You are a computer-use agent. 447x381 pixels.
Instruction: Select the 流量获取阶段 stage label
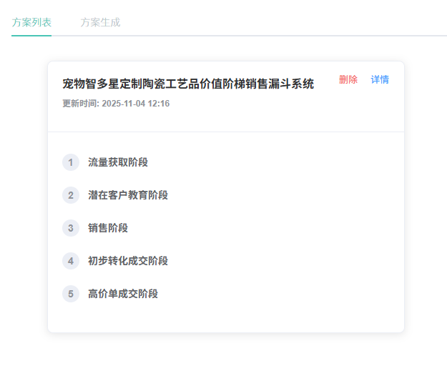pyautogui.click(x=118, y=162)
